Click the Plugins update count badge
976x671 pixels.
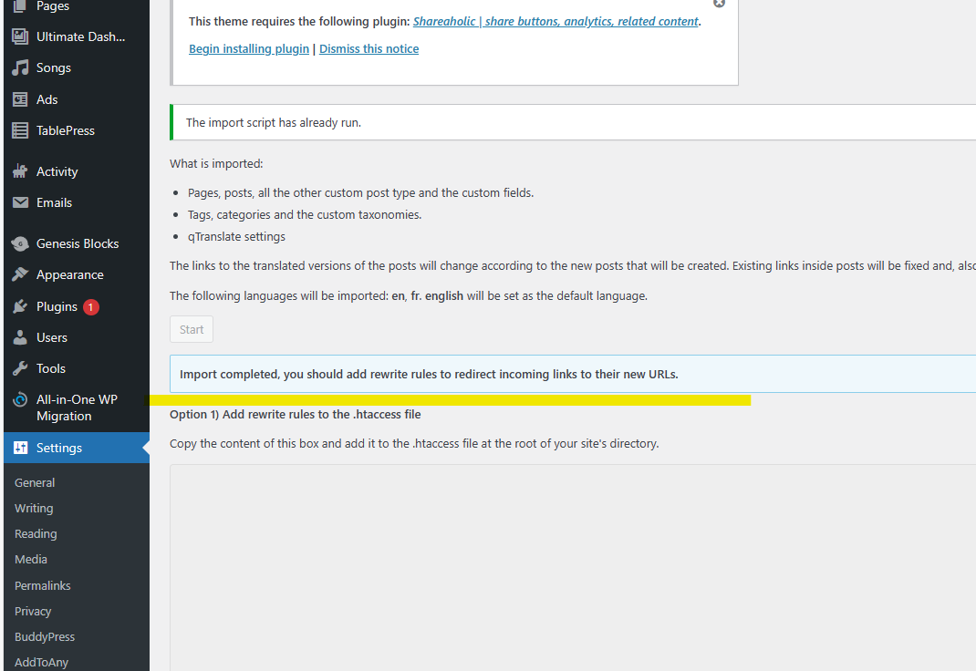[x=91, y=307]
